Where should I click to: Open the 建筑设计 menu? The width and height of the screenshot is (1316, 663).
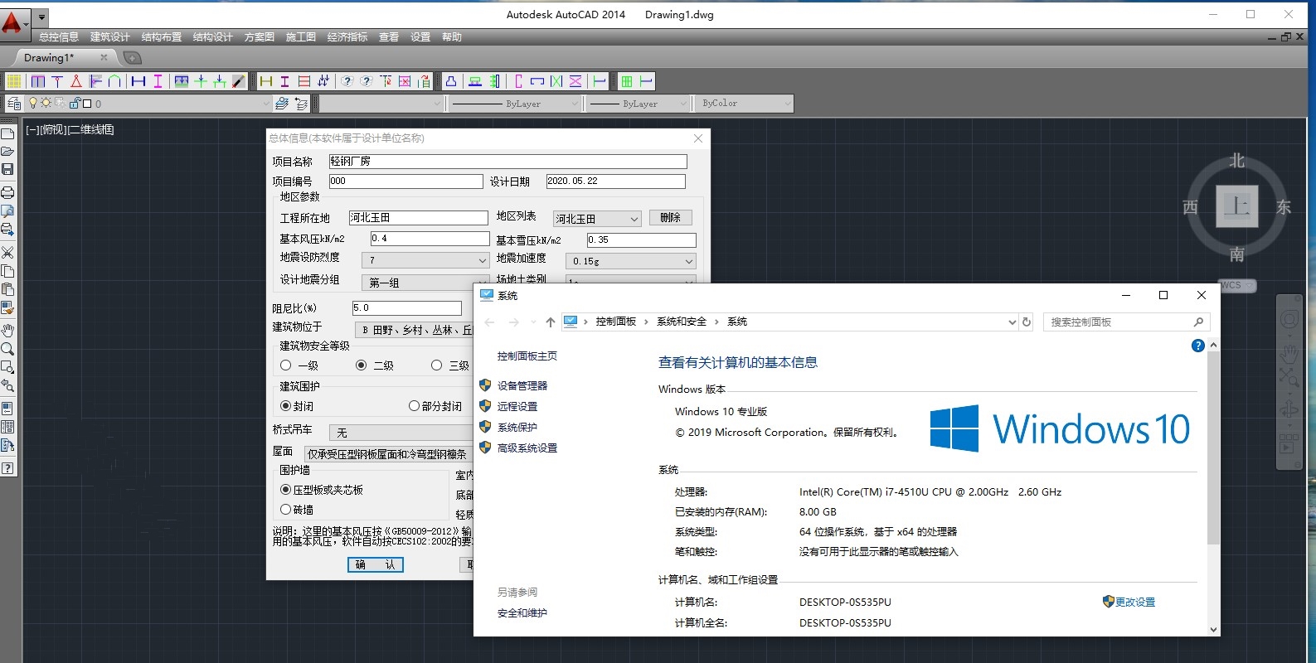point(110,37)
